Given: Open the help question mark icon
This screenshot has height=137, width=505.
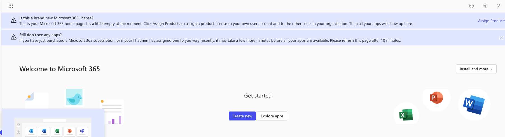Looking at the screenshot, I should [498, 6].
